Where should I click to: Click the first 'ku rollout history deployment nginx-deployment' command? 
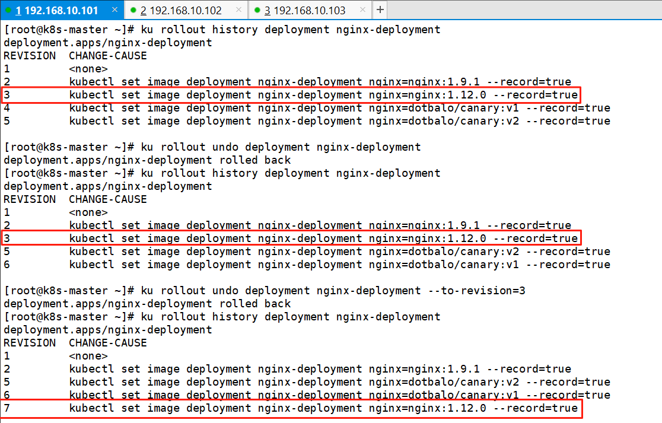pos(291,30)
